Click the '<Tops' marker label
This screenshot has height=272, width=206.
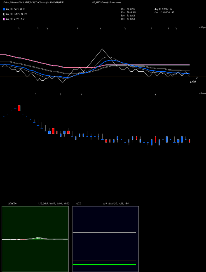(x=202, y=28)
